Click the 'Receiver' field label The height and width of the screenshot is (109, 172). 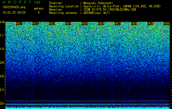click(56, 10)
